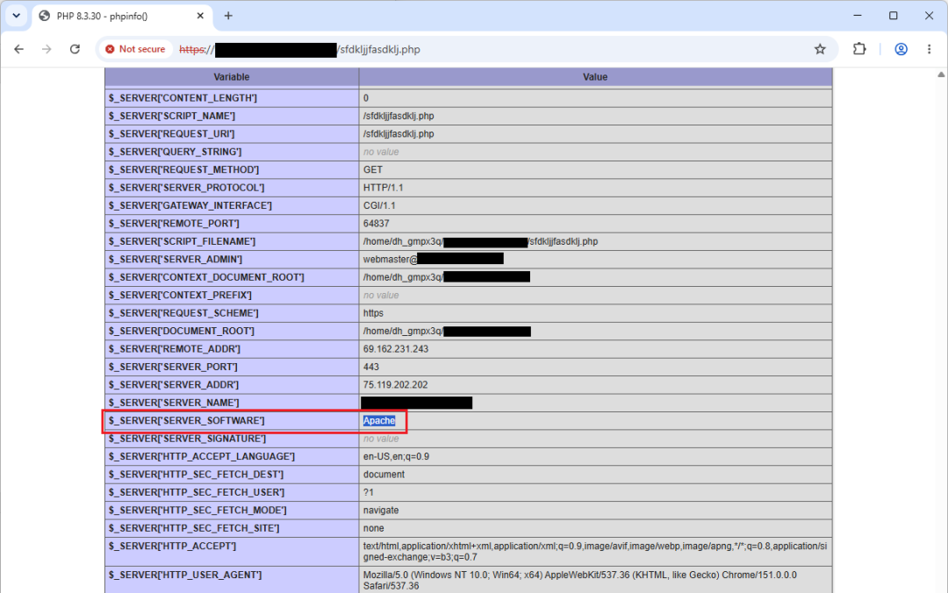
Task: Open the Chrome profile icon
Action: pyautogui.click(x=901, y=49)
